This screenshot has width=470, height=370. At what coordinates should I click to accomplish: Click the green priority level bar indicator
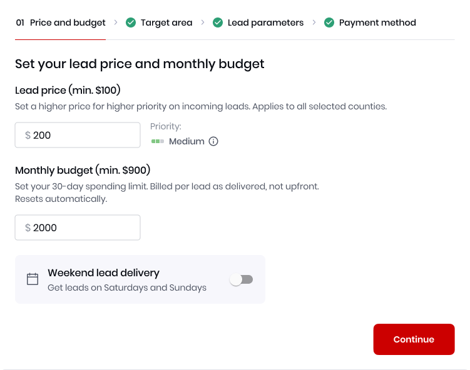(158, 141)
